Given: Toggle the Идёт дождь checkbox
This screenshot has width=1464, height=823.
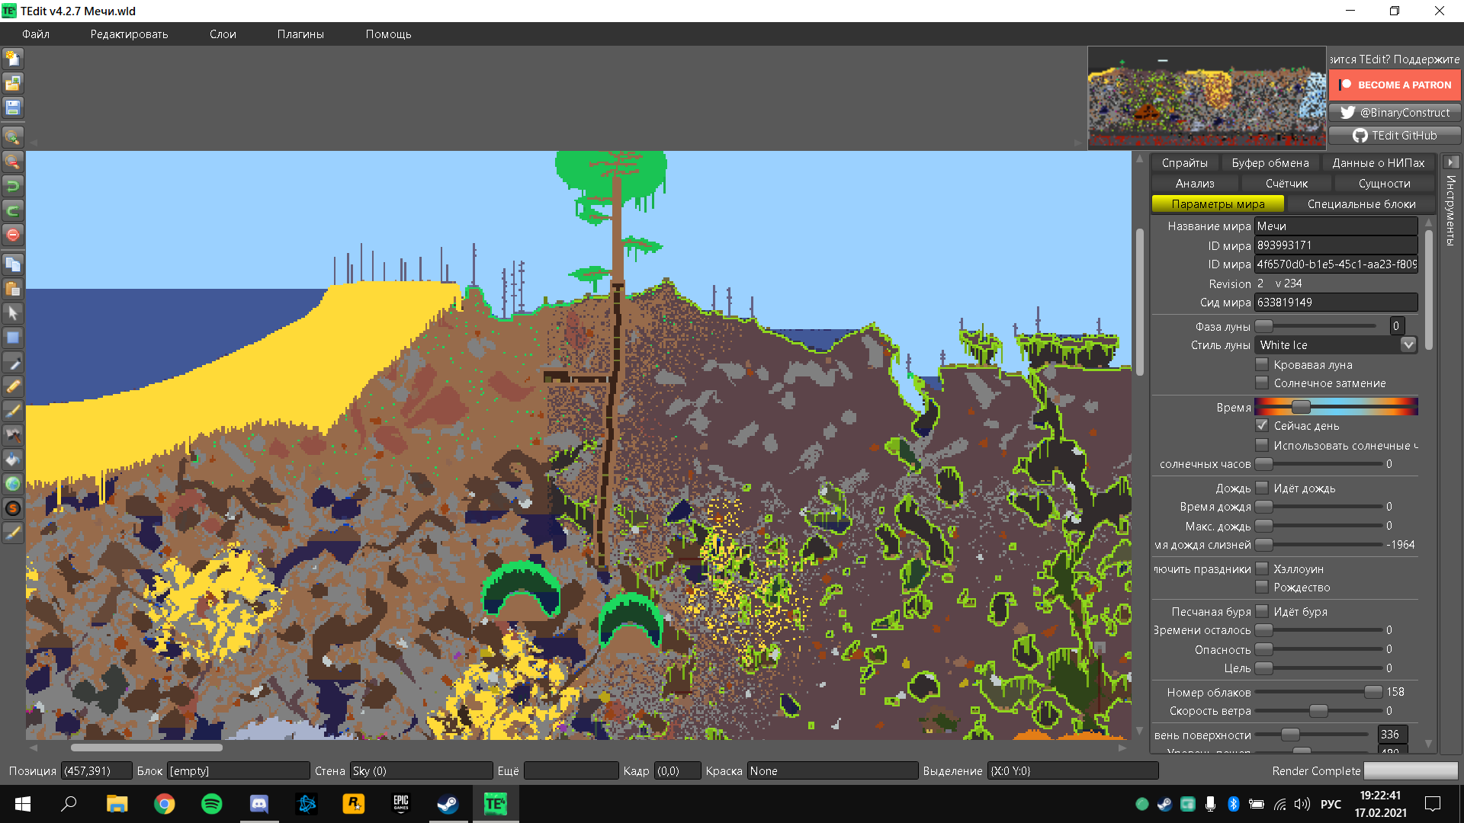Looking at the screenshot, I should coord(1262,488).
